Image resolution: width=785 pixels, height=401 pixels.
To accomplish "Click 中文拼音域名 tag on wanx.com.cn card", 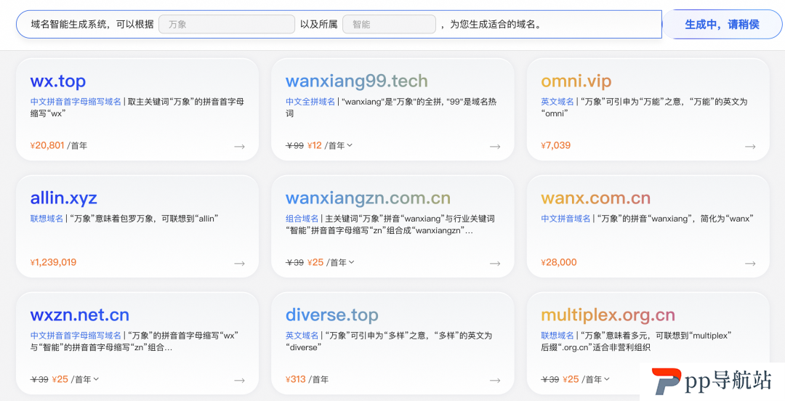I will [565, 219].
